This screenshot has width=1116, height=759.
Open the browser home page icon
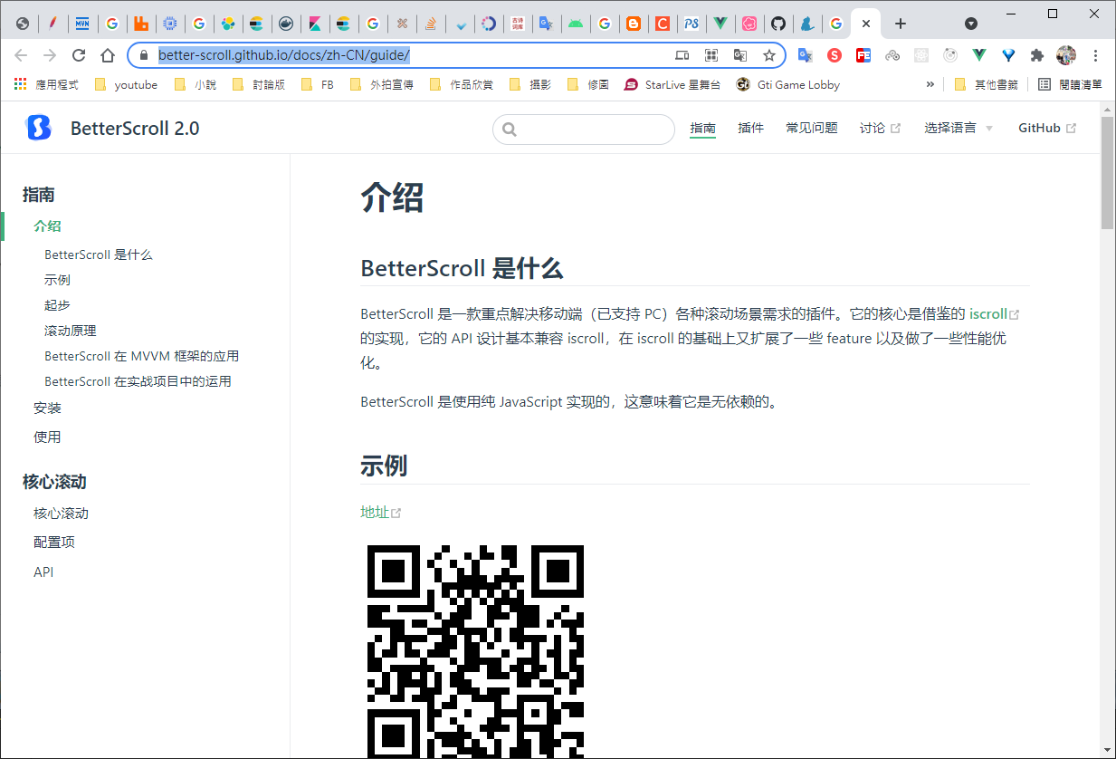point(108,55)
